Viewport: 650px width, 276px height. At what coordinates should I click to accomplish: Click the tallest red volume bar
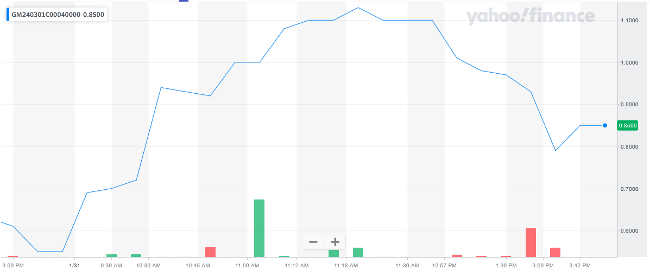tap(531, 242)
